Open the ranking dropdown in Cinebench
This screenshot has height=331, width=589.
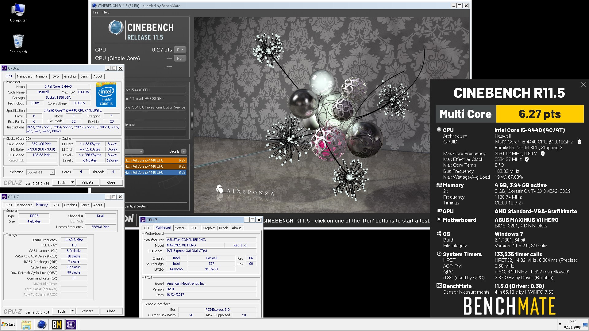(134, 151)
